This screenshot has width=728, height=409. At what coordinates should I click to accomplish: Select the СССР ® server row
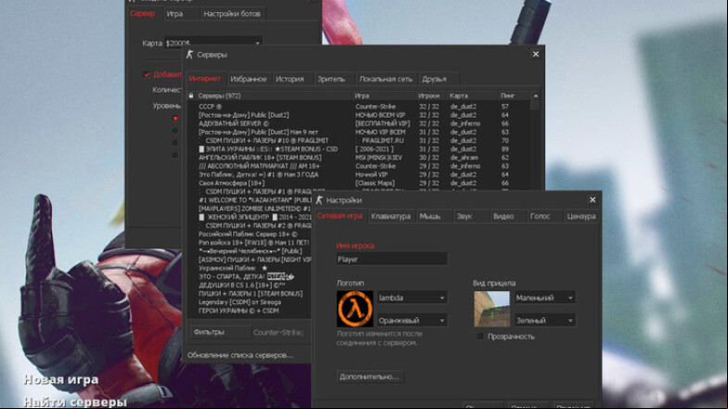click(358, 107)
